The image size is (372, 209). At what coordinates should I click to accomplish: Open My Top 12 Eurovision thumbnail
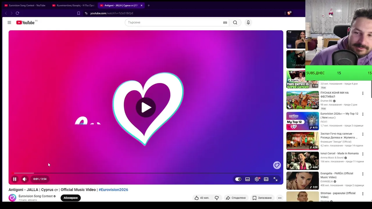[x=303, y=121]
